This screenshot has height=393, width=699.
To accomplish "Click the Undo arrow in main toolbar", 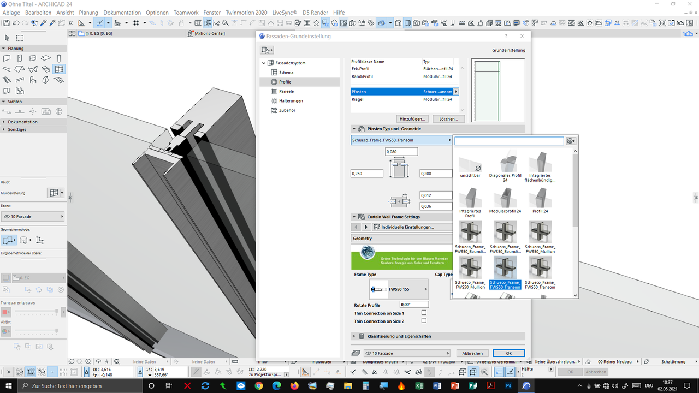I will [16, 23].
